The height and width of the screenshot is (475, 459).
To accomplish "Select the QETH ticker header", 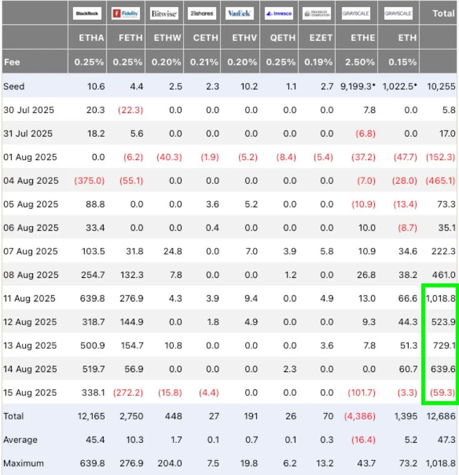I will (x=283, y=37).
